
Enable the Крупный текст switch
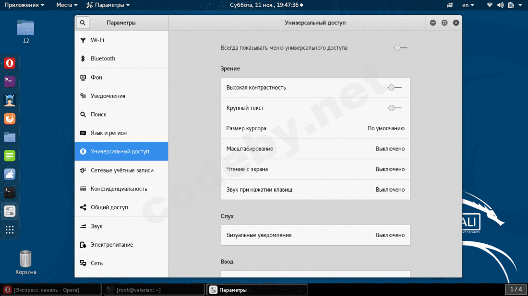coord(395,108)
